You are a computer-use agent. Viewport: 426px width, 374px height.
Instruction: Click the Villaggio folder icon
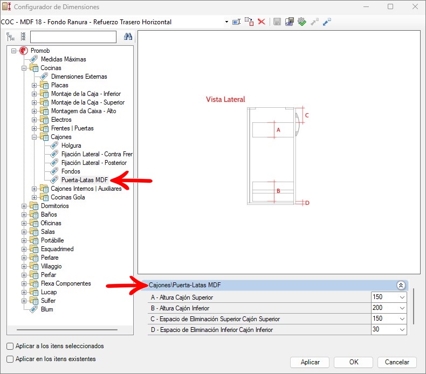(34, 266)
